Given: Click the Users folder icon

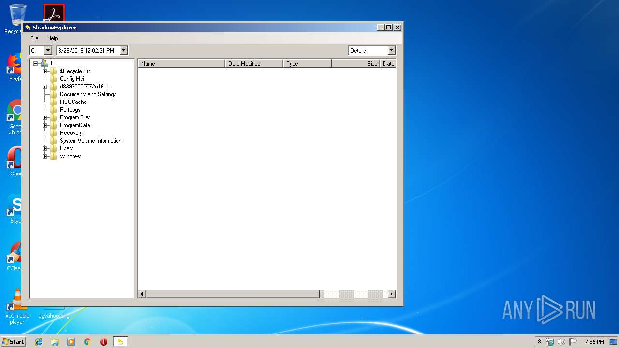Looking at the screenshot, I should pos(53,148).
